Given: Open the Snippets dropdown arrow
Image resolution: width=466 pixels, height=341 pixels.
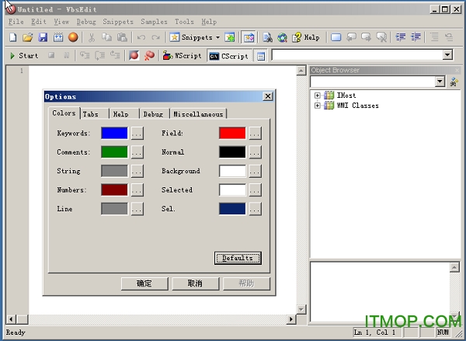Looking at the screenshot, I should (217, 37).
